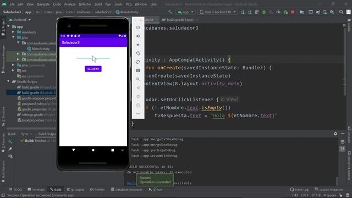
Task: Toggle the eye view options in Build panel
Action: coord(10,156)
